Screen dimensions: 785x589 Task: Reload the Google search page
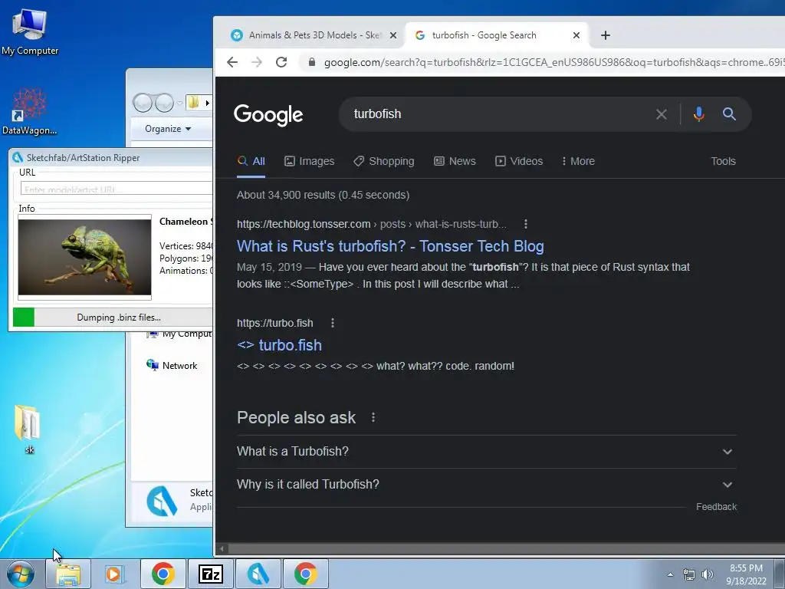281,62
